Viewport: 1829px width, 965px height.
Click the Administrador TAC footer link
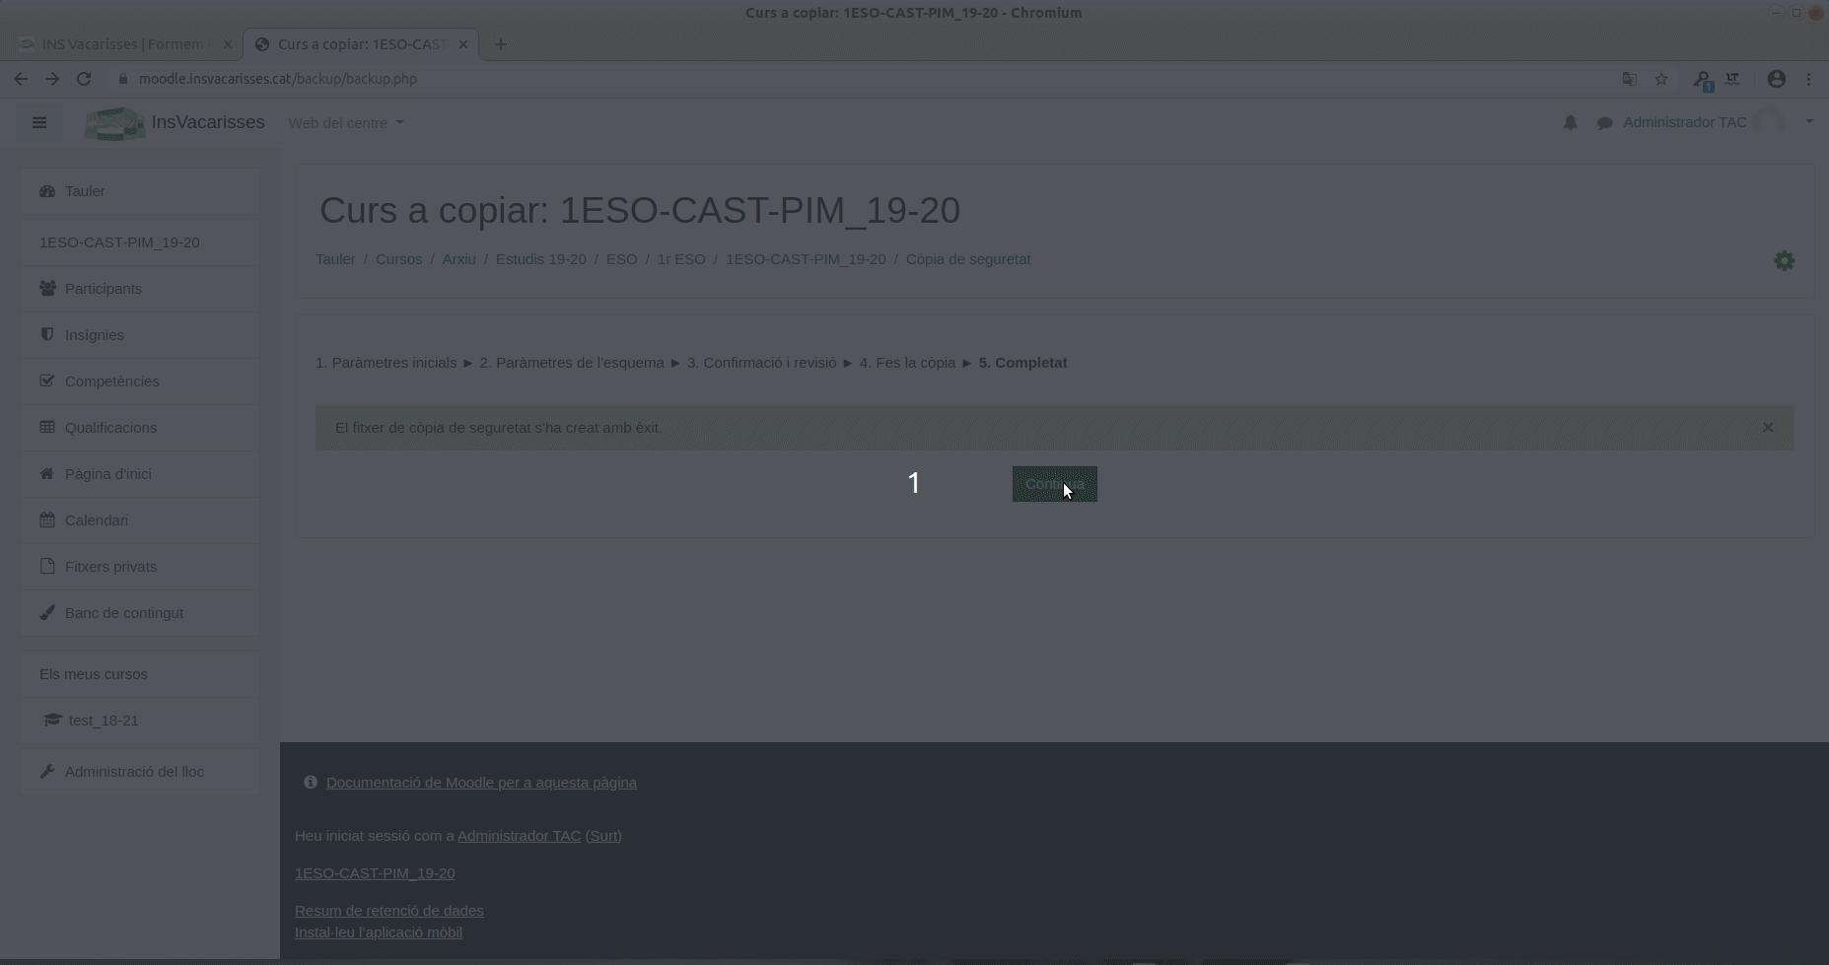click(x=519, y=836)
